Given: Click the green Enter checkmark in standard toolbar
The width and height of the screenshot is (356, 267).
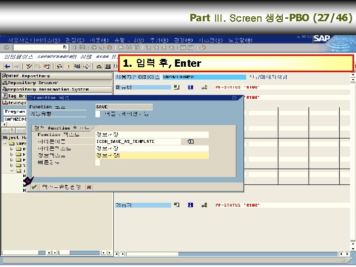Looking at the screenshot, I should [x=6, y=47].
